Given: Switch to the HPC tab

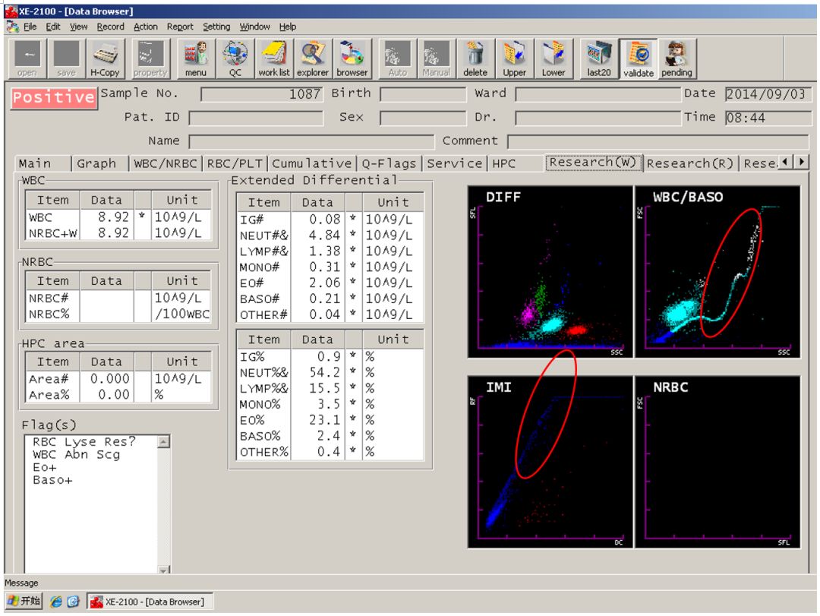Looking at the screenshot, I should (x=516, y=163).
